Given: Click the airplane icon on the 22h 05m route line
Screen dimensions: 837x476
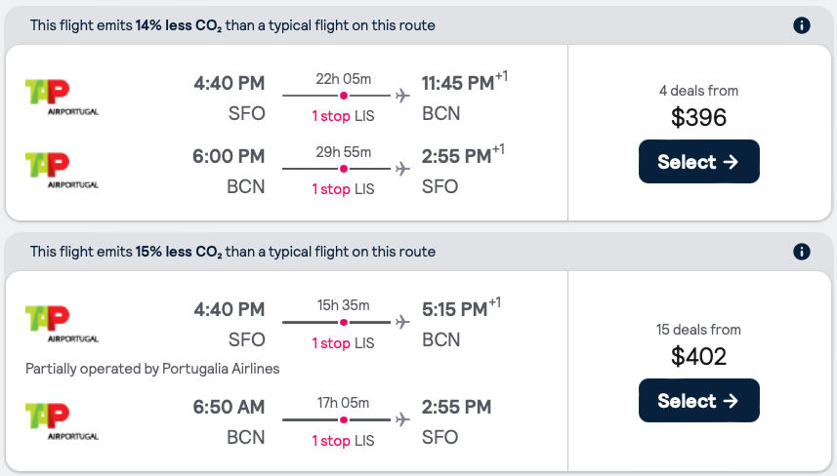Looking at the screenshot, I should [x=401, y=96].
